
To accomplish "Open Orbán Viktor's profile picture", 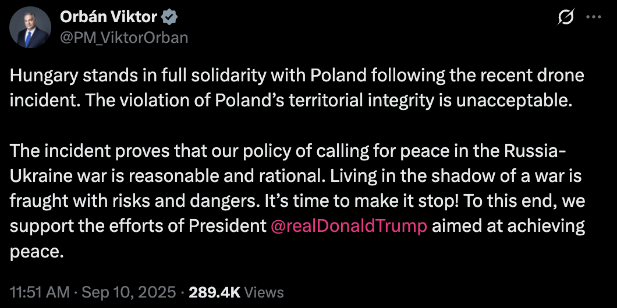I will 30,27.
